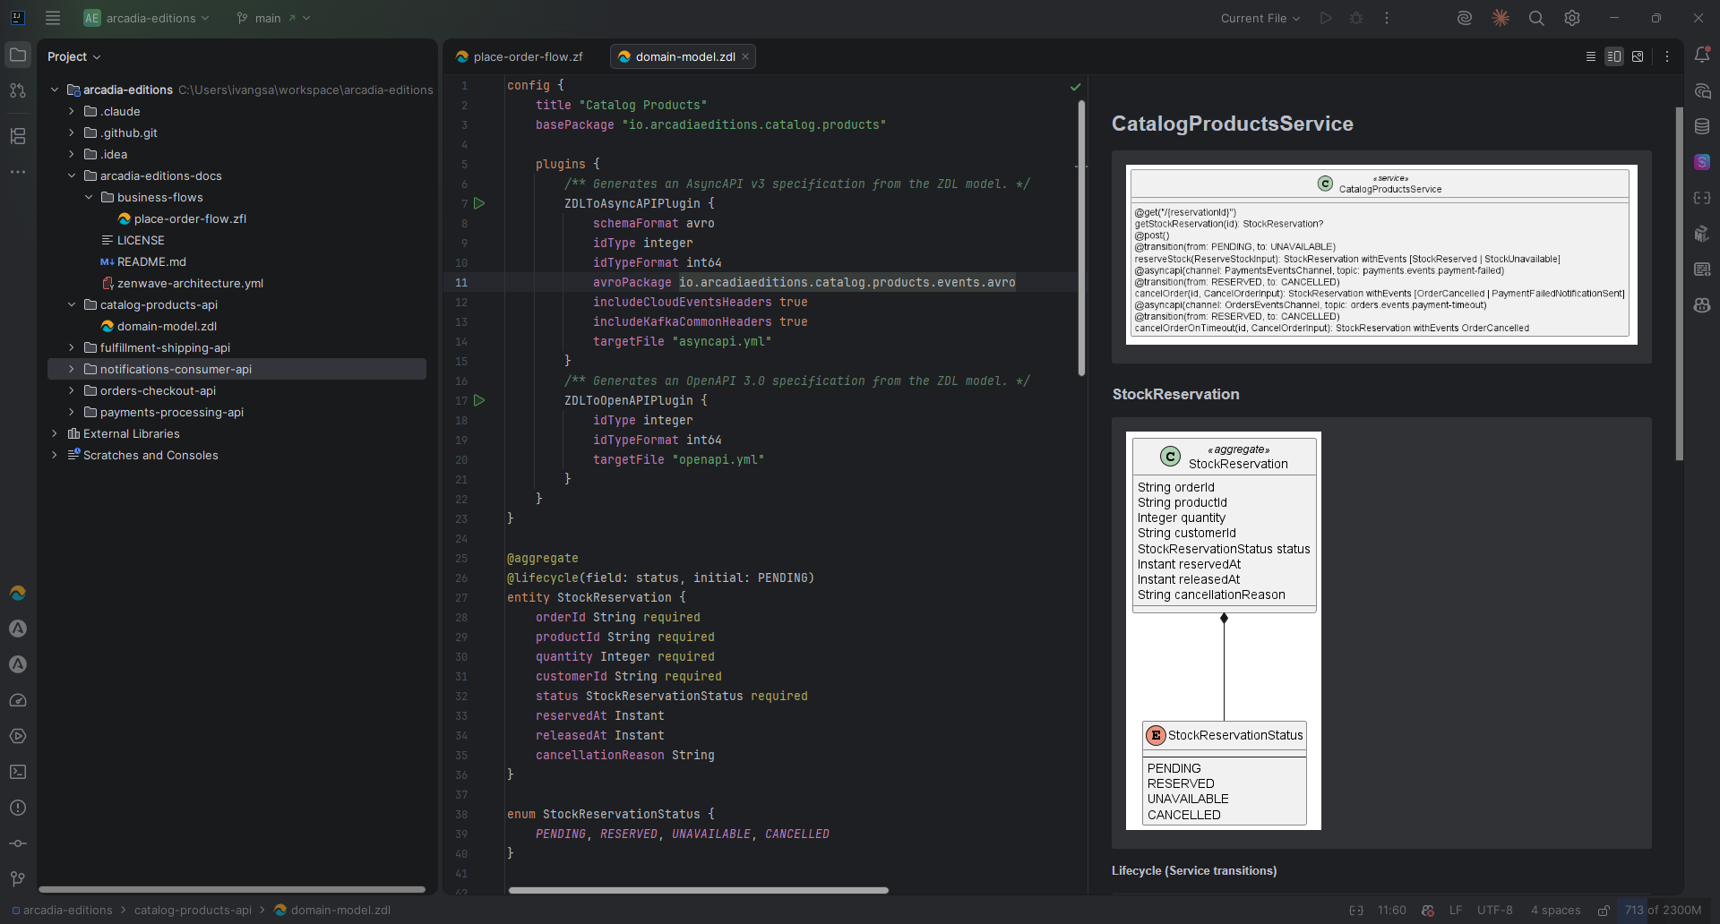Collapse the business-flows folder

[x=89, y=197]
